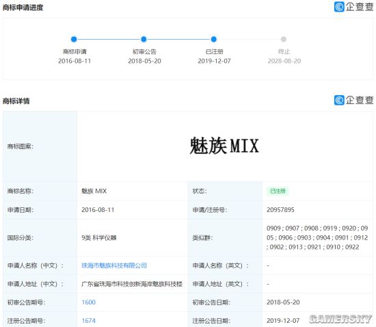The image size is (376, 327).
Task: Select address 广东省珠海市科技创新海岸魅族科技楼
Action: [x=132, y=284]
